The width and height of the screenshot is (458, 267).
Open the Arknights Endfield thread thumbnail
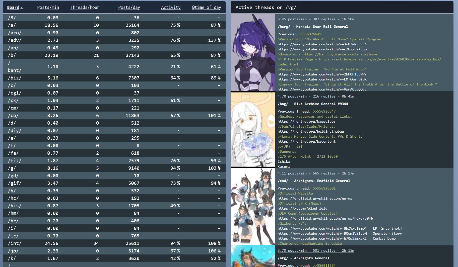253,207
